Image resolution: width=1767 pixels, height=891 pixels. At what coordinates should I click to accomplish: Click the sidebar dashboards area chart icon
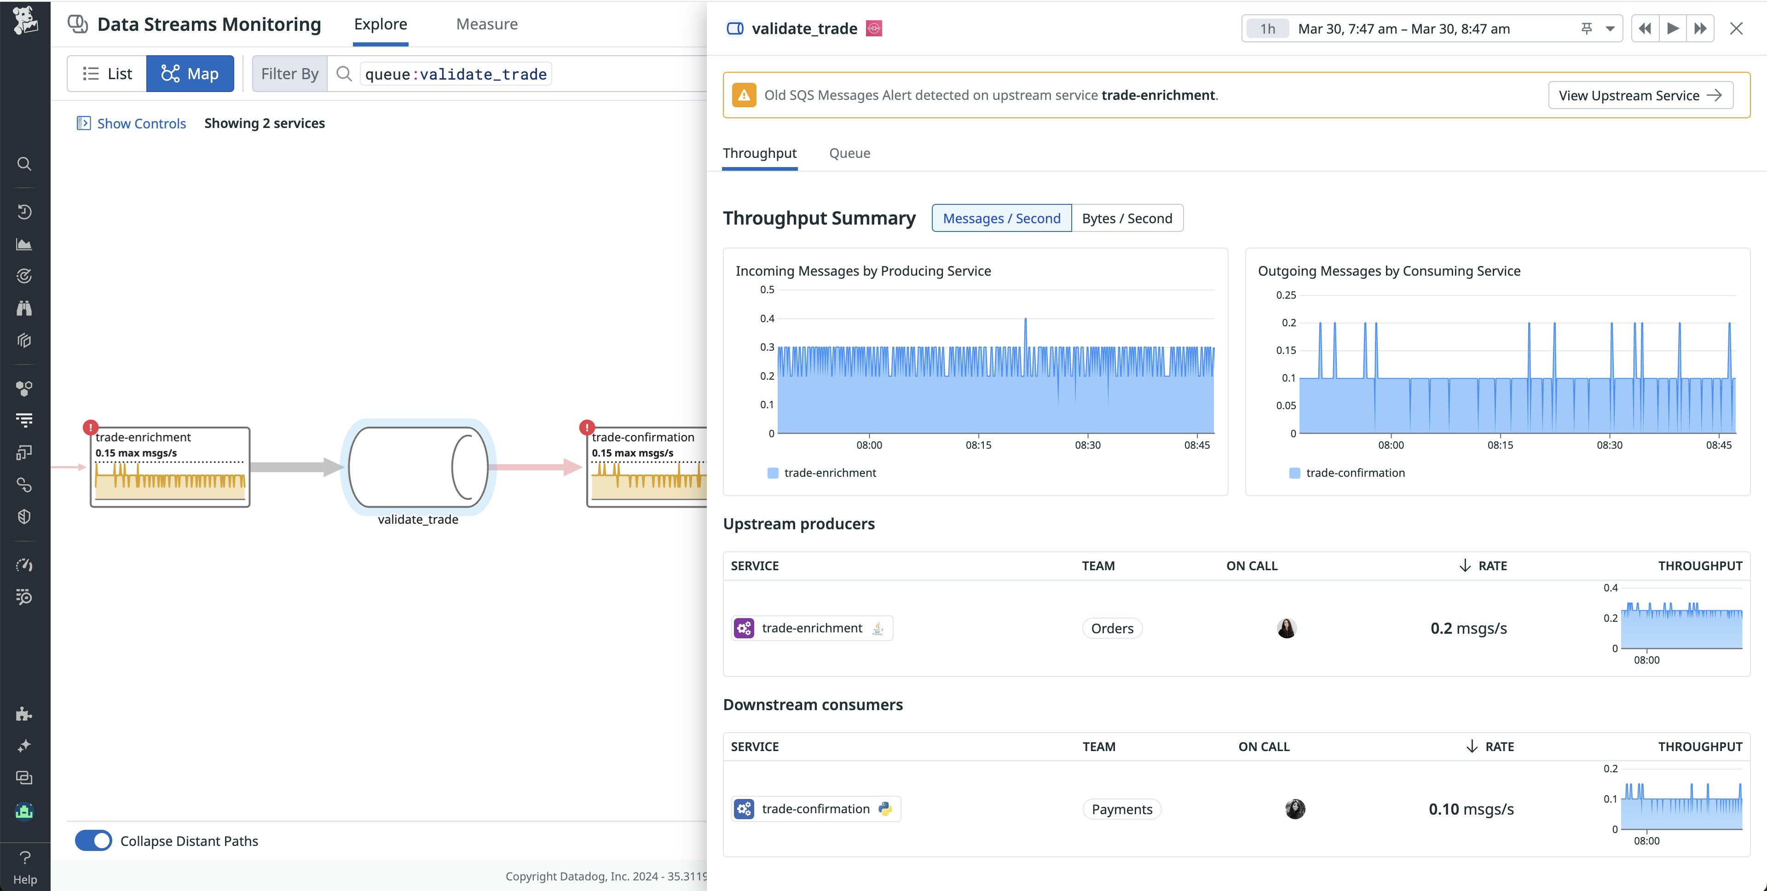(x=24, y=244)
